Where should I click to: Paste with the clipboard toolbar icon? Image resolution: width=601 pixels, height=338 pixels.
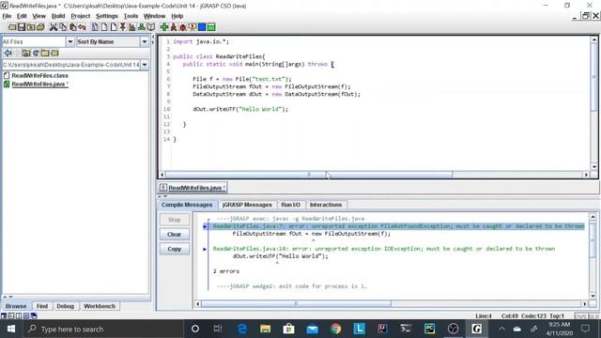coord(73,27)
